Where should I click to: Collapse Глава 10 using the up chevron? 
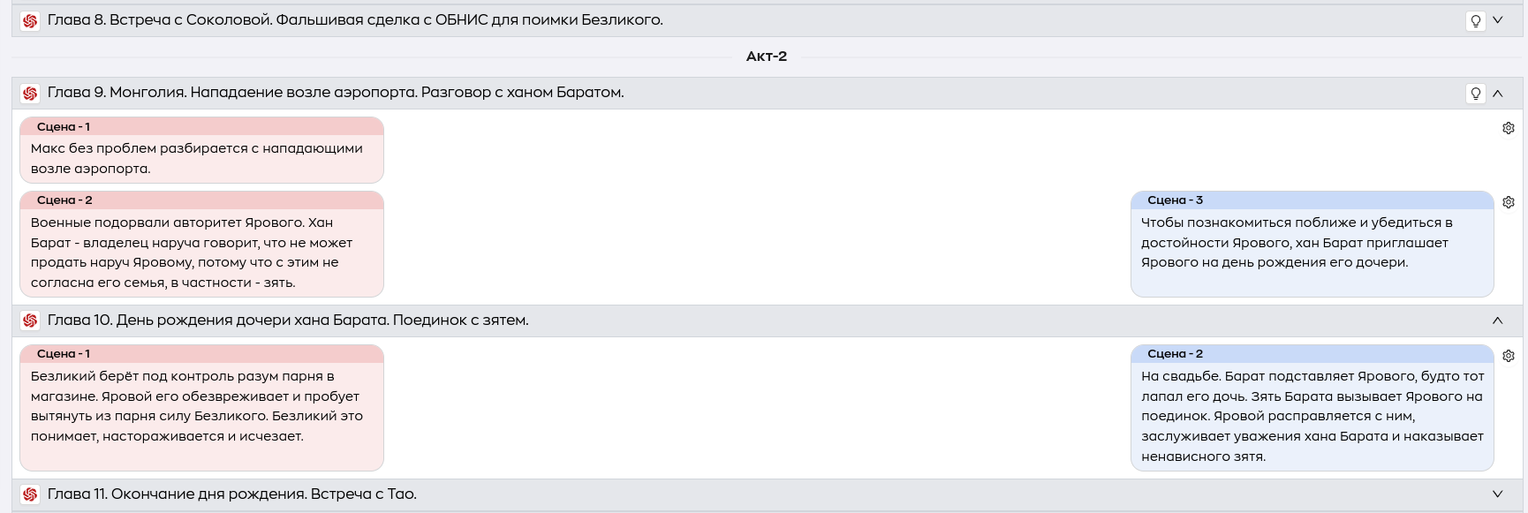pyautogui.click(x=1498, y=321)
